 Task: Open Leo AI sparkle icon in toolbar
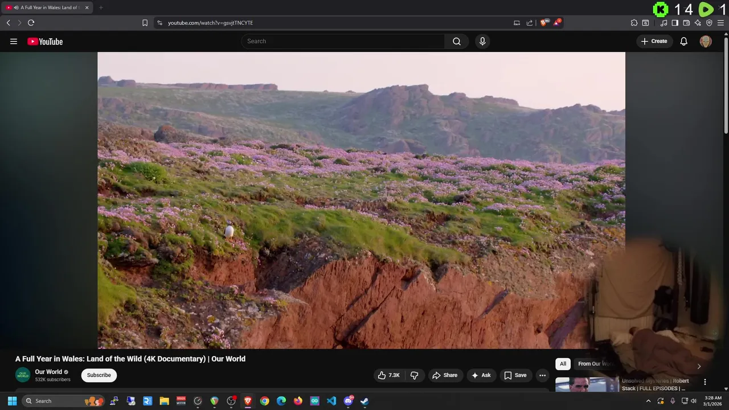tap(698, 23)
